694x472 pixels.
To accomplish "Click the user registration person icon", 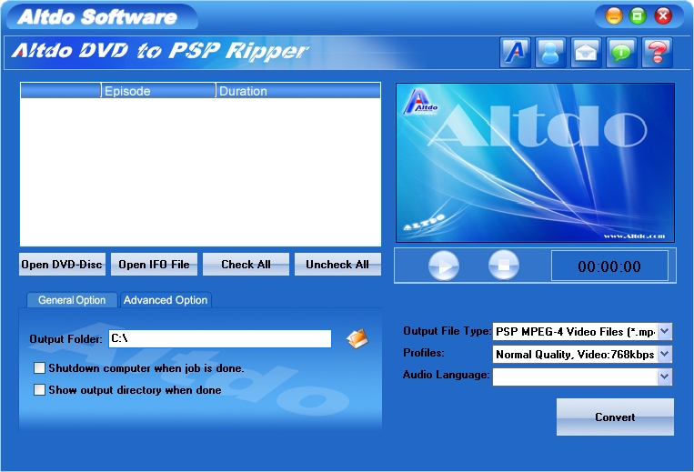I will click(550, 53).
